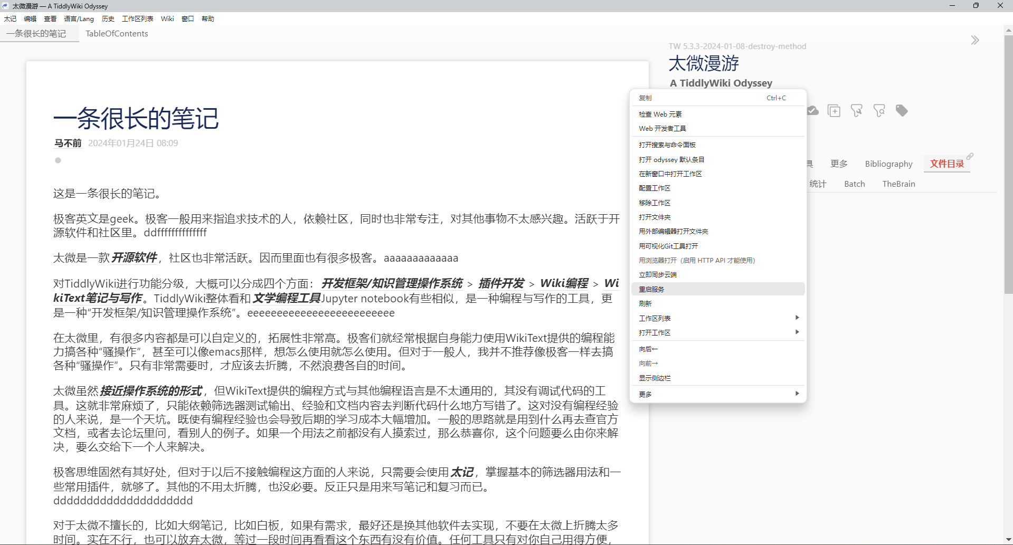Follow the Wiki编程 link
Screen dimensions: 1013x545
click(564, 283)
